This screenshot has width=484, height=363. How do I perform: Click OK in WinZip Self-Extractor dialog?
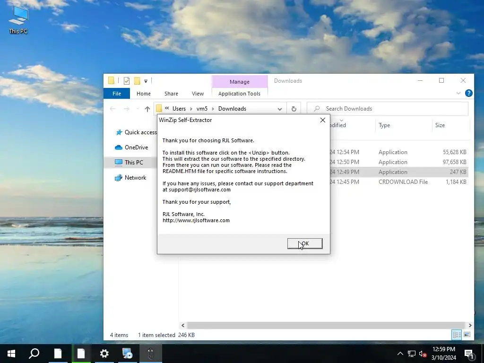click(x=305, y=243)
